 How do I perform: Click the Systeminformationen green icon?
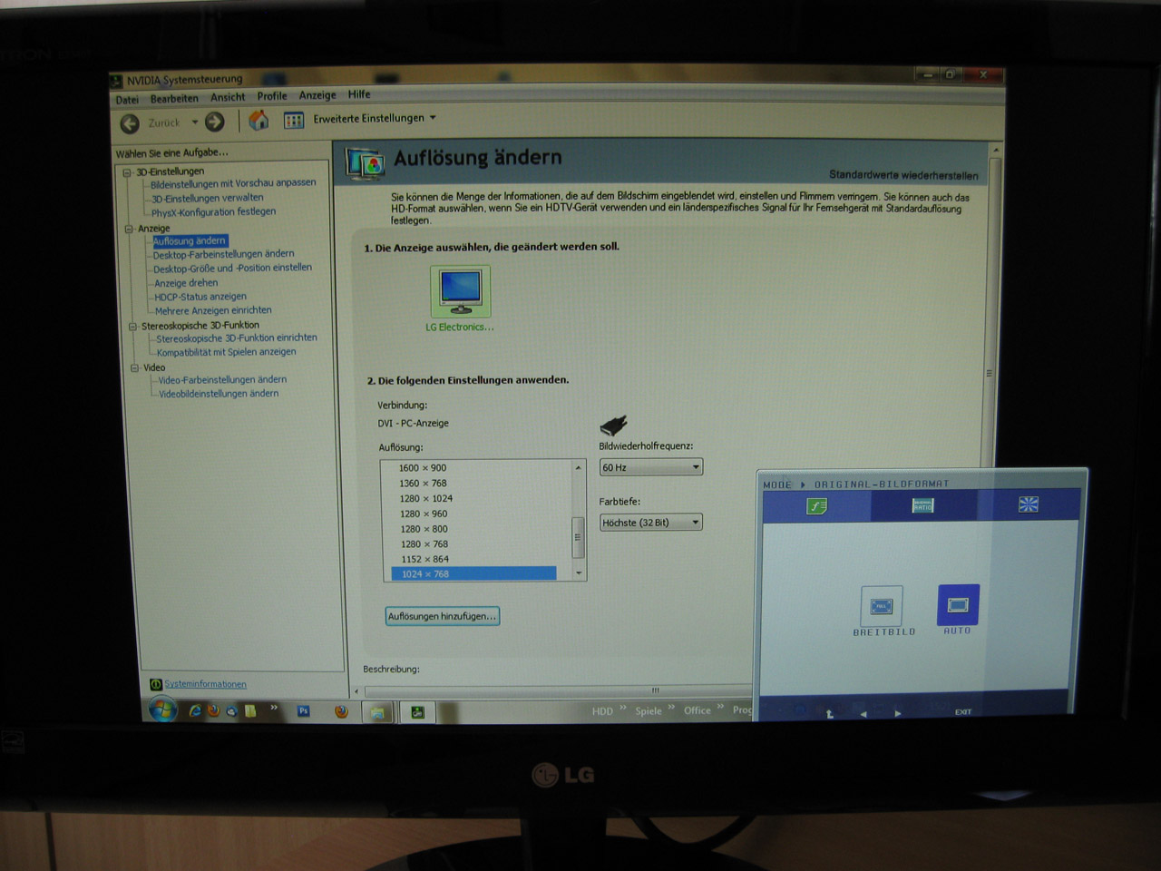156,684
